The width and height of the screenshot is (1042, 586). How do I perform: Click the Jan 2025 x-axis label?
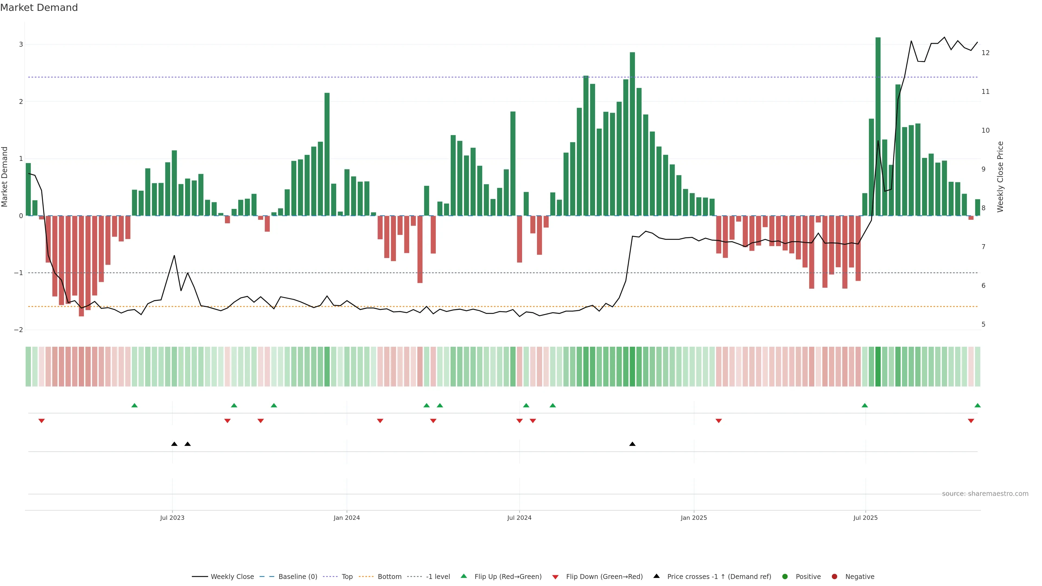pyautogui.click(x=694, y=518)
